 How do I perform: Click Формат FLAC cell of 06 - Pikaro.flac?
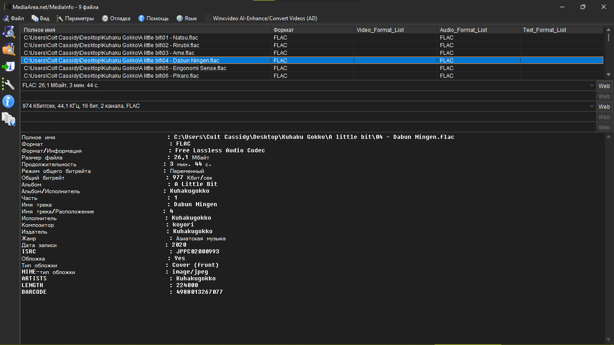click(x=312, y=76)
